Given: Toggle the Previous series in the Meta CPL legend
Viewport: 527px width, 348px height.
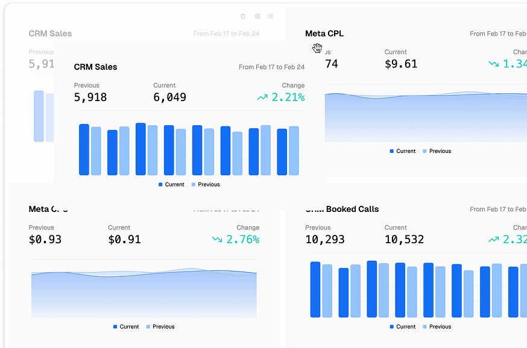Looking at the screenshot, I should [x=437, y=151].
